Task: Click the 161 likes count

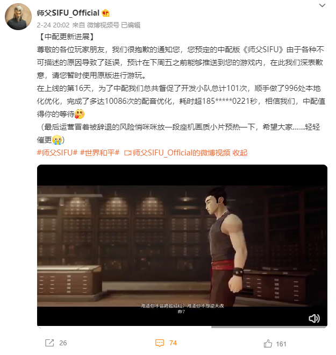Action: coord(281,344)
